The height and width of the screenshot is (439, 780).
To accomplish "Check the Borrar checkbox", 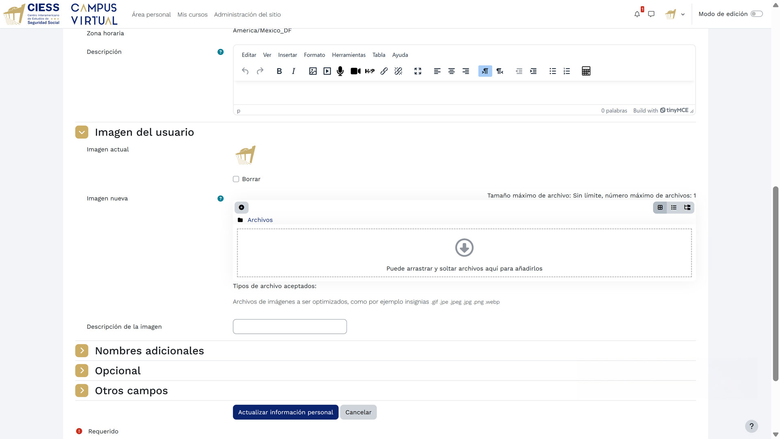I will [236, 179].
